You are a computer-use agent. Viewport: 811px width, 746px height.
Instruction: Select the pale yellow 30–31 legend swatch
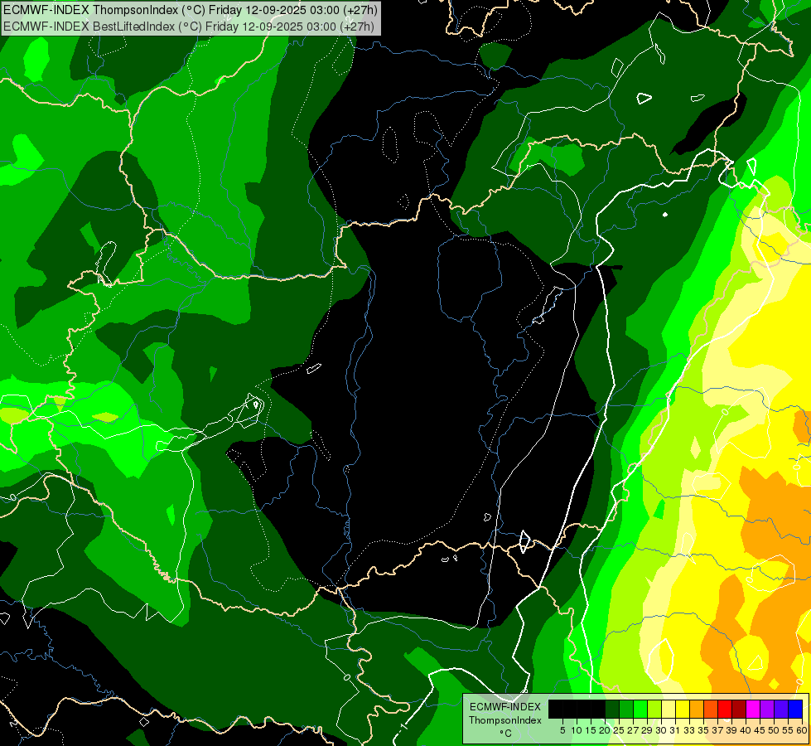coord(669,709)
